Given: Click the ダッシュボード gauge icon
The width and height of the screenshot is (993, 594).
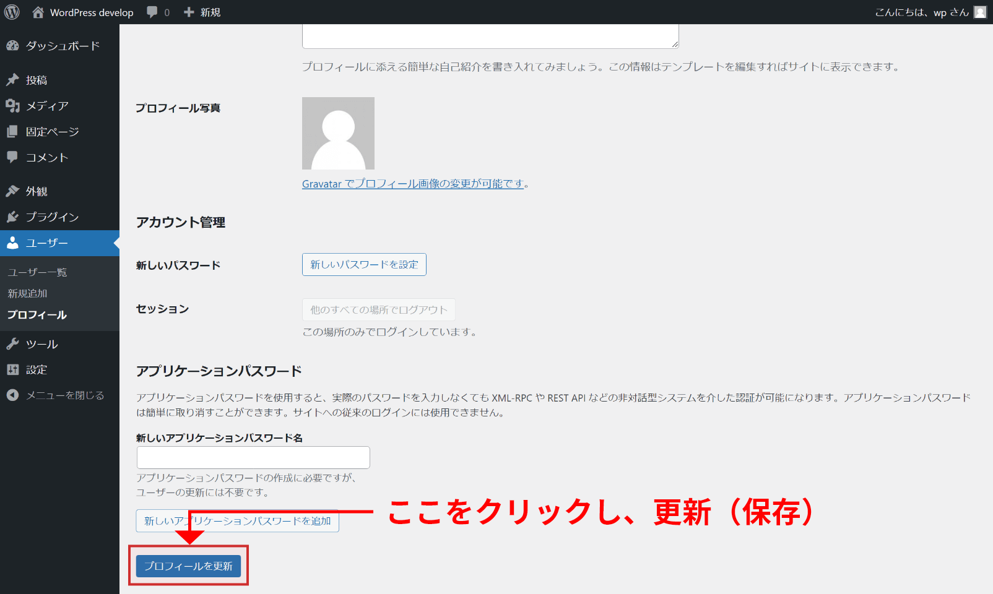Looking at the screenshot, I should click(12, 46).
